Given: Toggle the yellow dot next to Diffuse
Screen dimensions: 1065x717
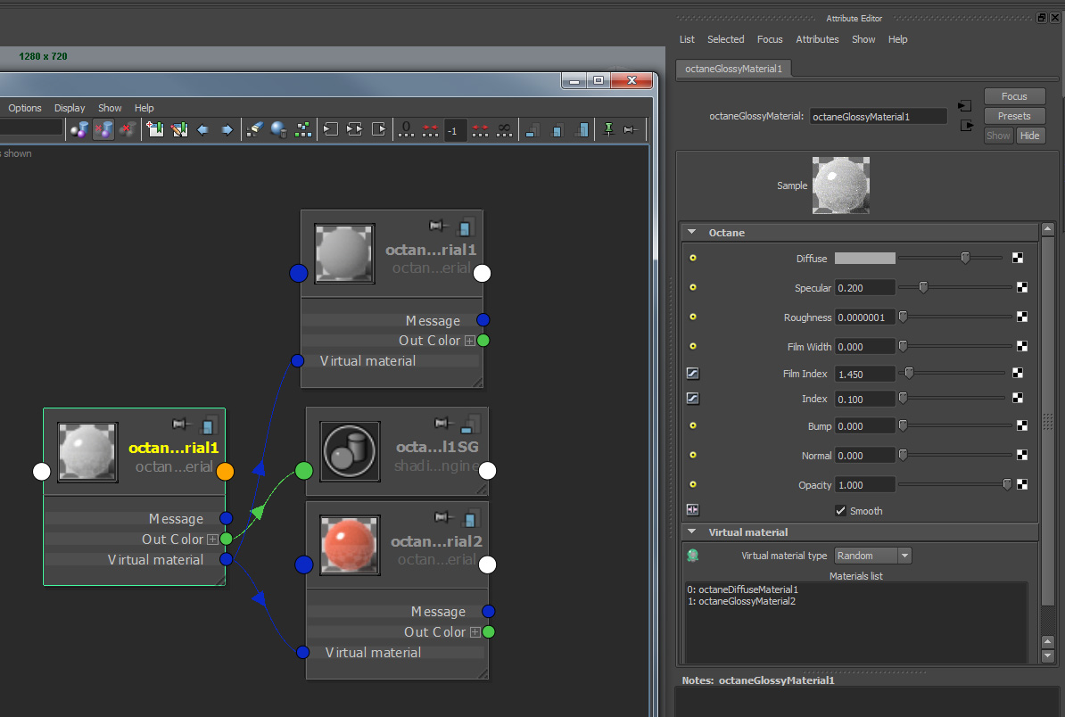Looking at the screenshot, I should click(x=693, y=258).
